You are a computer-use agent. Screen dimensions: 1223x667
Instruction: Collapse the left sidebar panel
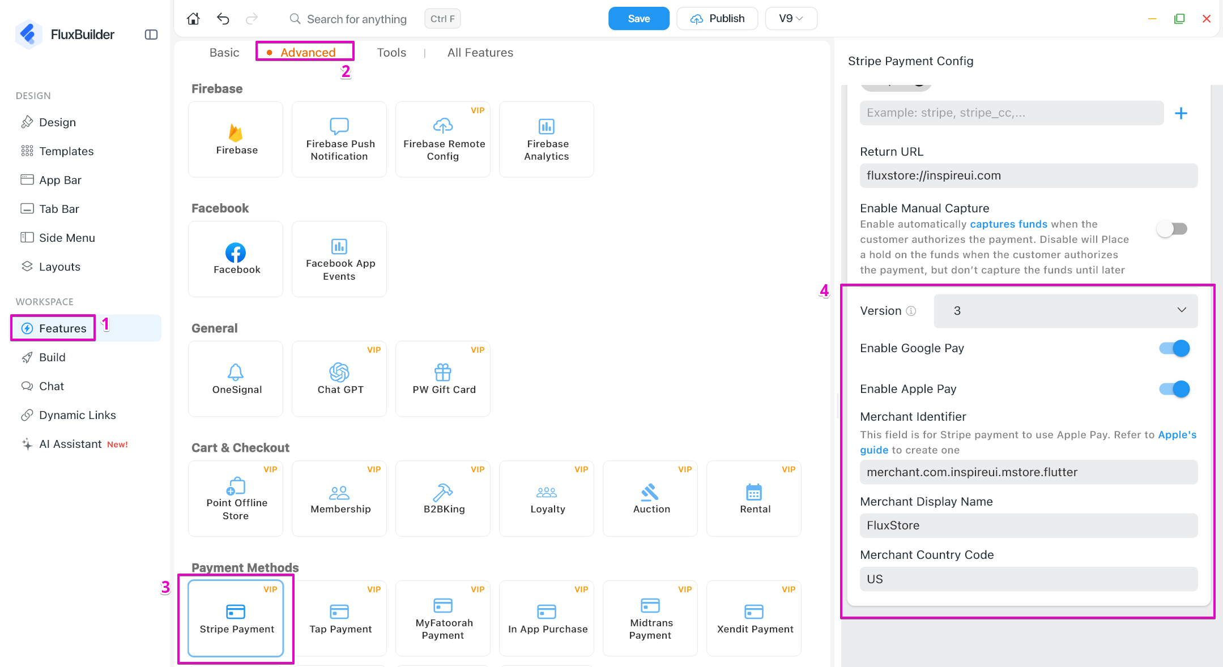(151, 35)
